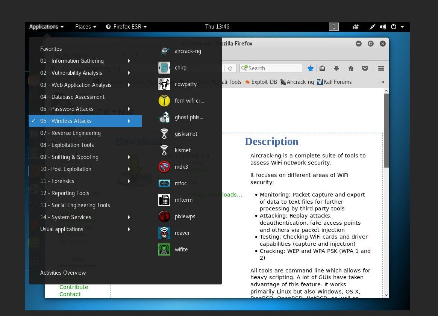Follow the Contact link on the page

70,294
